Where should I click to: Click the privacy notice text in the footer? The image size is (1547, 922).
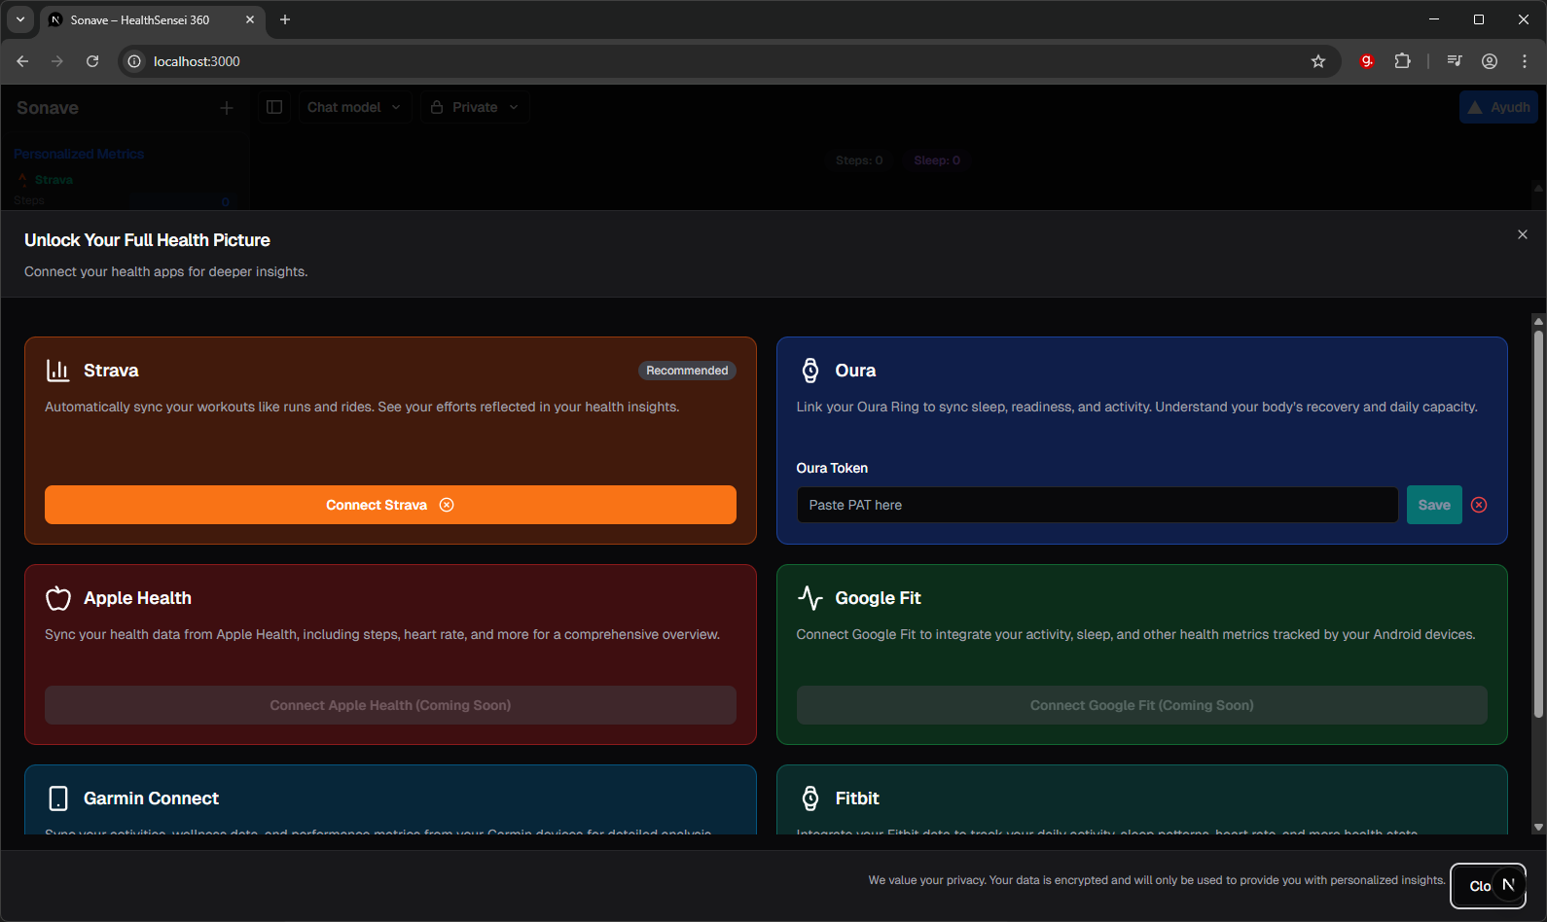pyautogui.click(x=1157, y=880)
